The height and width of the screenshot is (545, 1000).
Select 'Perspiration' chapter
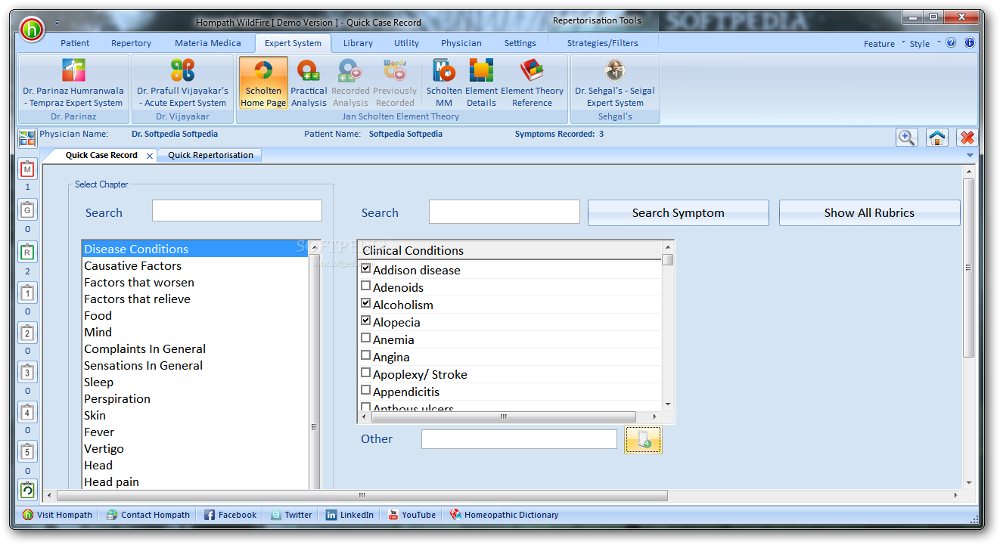(x=195, y=398)
